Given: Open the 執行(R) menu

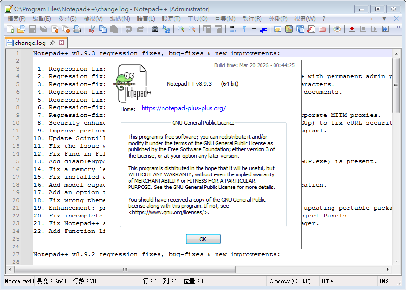Looking at the screenshot, I should (252, 19).
